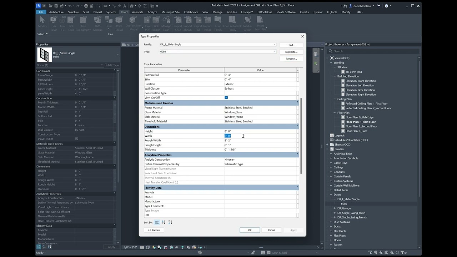
Task: Expand the Curtain Panels family category
Action: click(x=331, y=176)
